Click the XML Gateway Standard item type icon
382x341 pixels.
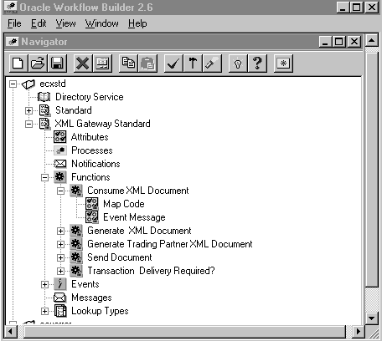44,124
